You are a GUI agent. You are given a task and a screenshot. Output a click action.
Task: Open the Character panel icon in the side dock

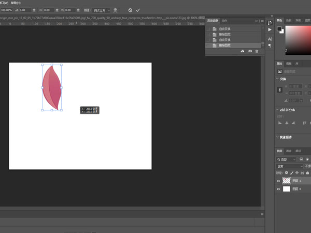pos(270,39)
